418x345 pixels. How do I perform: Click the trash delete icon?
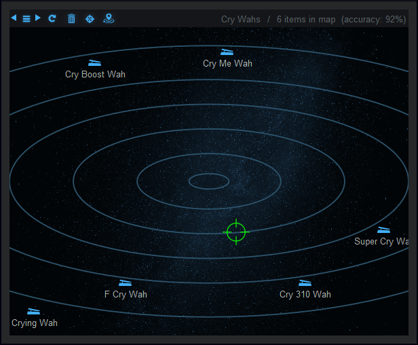pyautogui.click(x=71, y=19)
